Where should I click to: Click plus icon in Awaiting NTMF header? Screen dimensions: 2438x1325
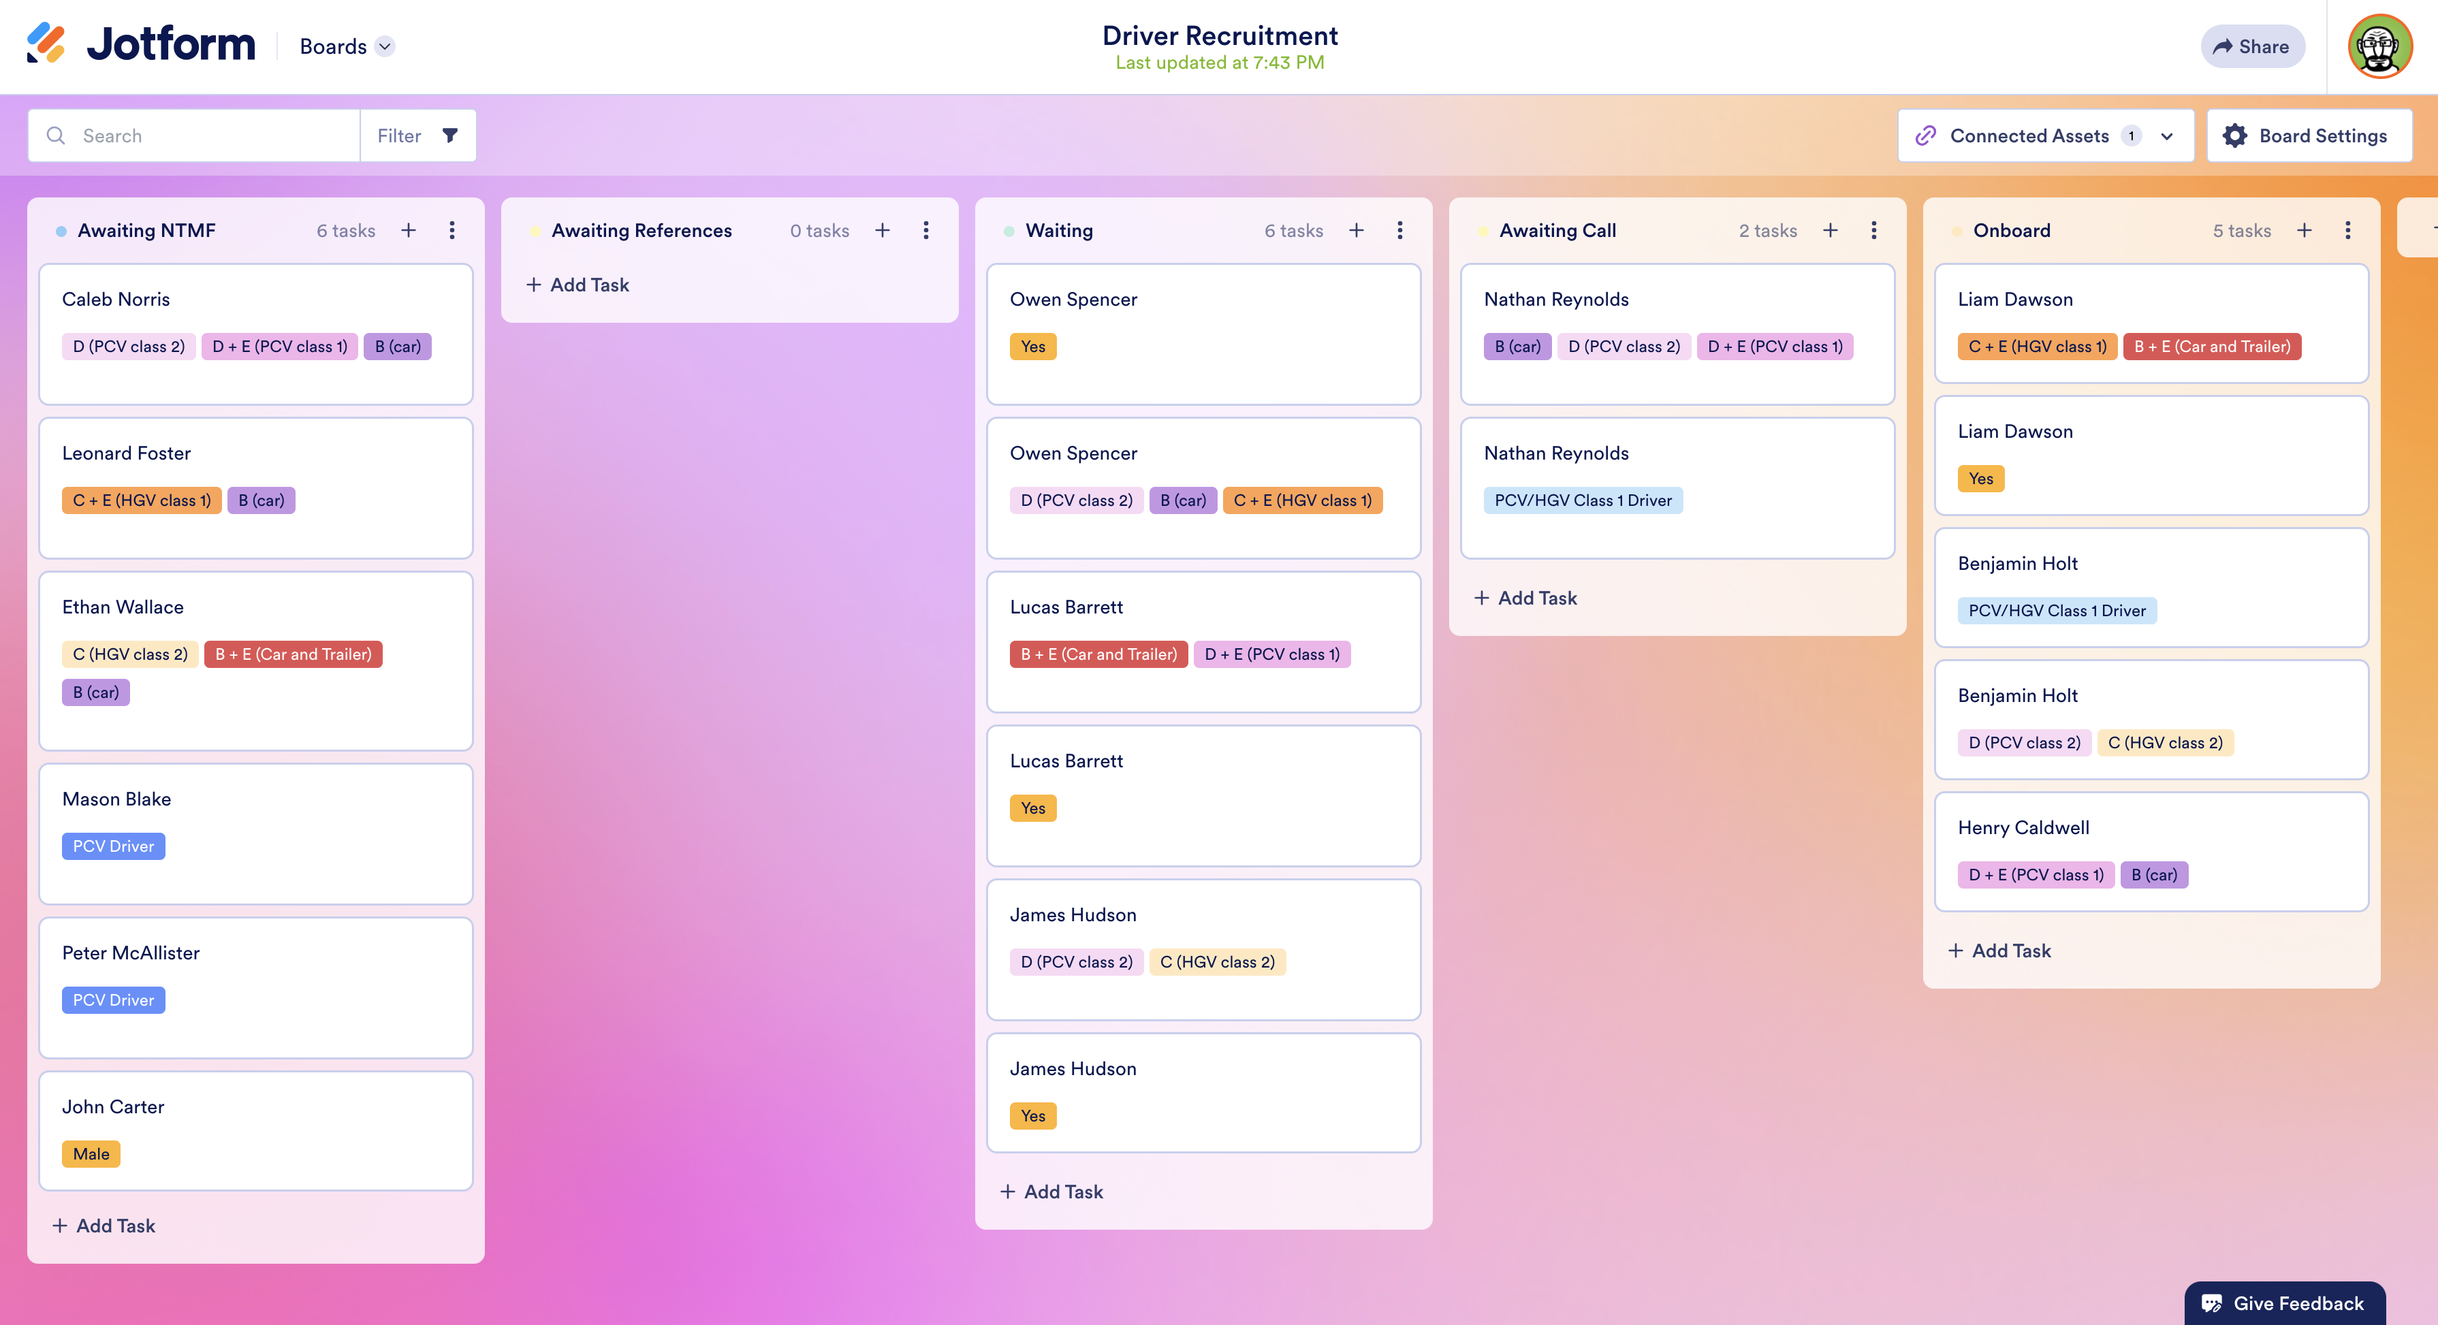pyautogui.click(x=408, y=230)
